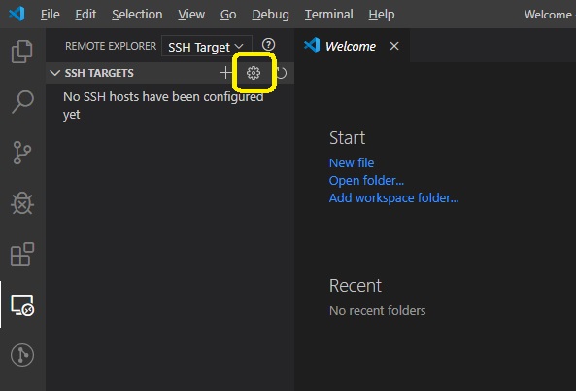Image resolution: width=576 pixels, height=391 pixels.
Task: Click the REMOTE EXPLORER panel title
Action: 111,46
